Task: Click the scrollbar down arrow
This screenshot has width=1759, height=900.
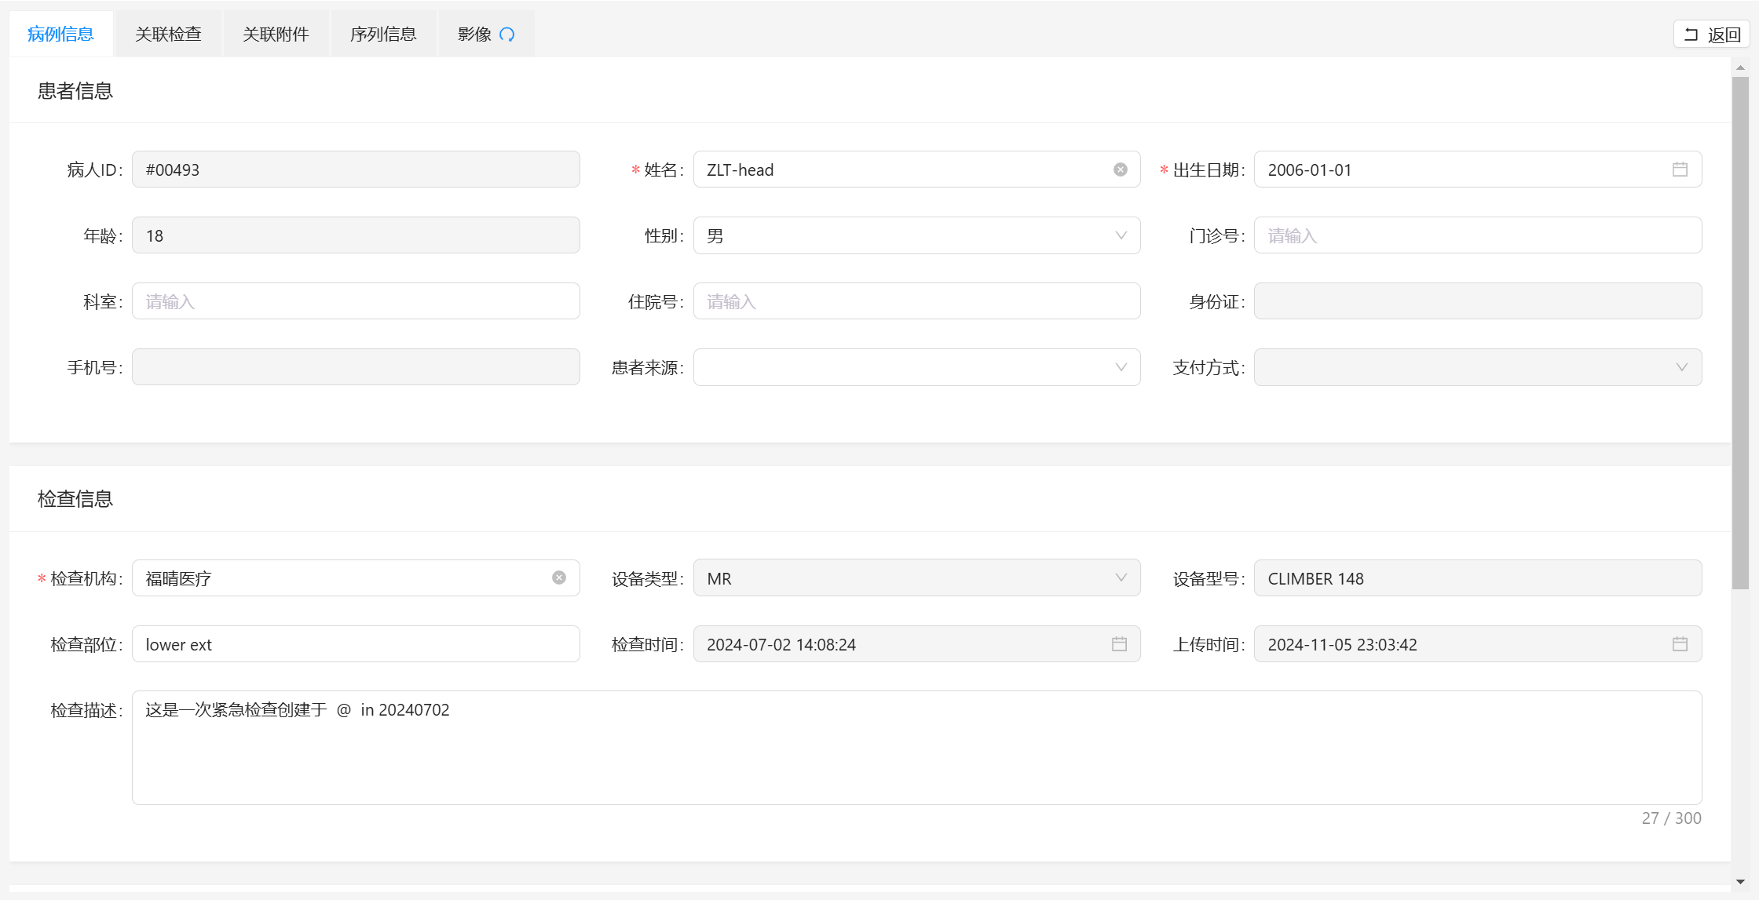Action: coord(1740,882)
